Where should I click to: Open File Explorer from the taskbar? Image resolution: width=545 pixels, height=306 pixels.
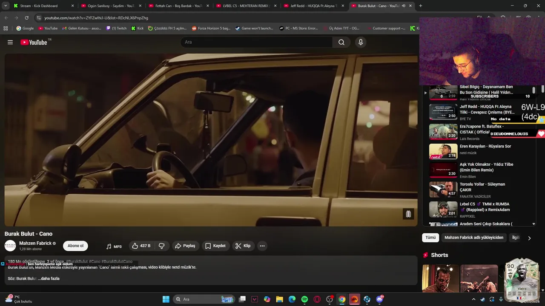click(x=279, y=299)
